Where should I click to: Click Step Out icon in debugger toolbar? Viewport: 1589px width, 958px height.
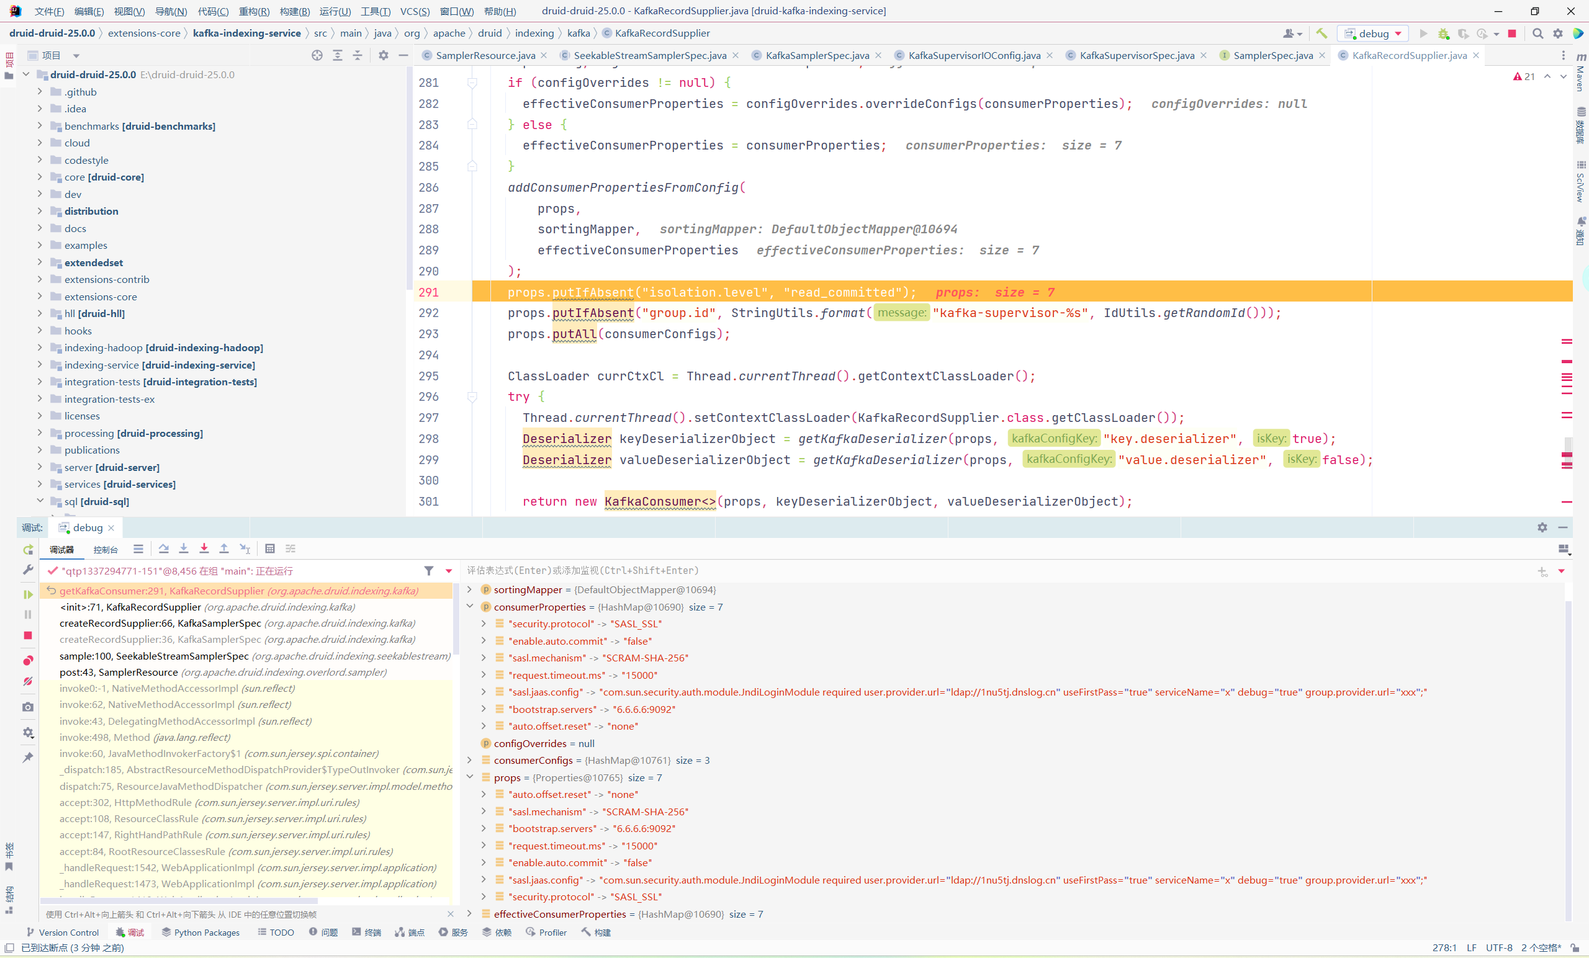pyautogui.click(x=224, y=548)
